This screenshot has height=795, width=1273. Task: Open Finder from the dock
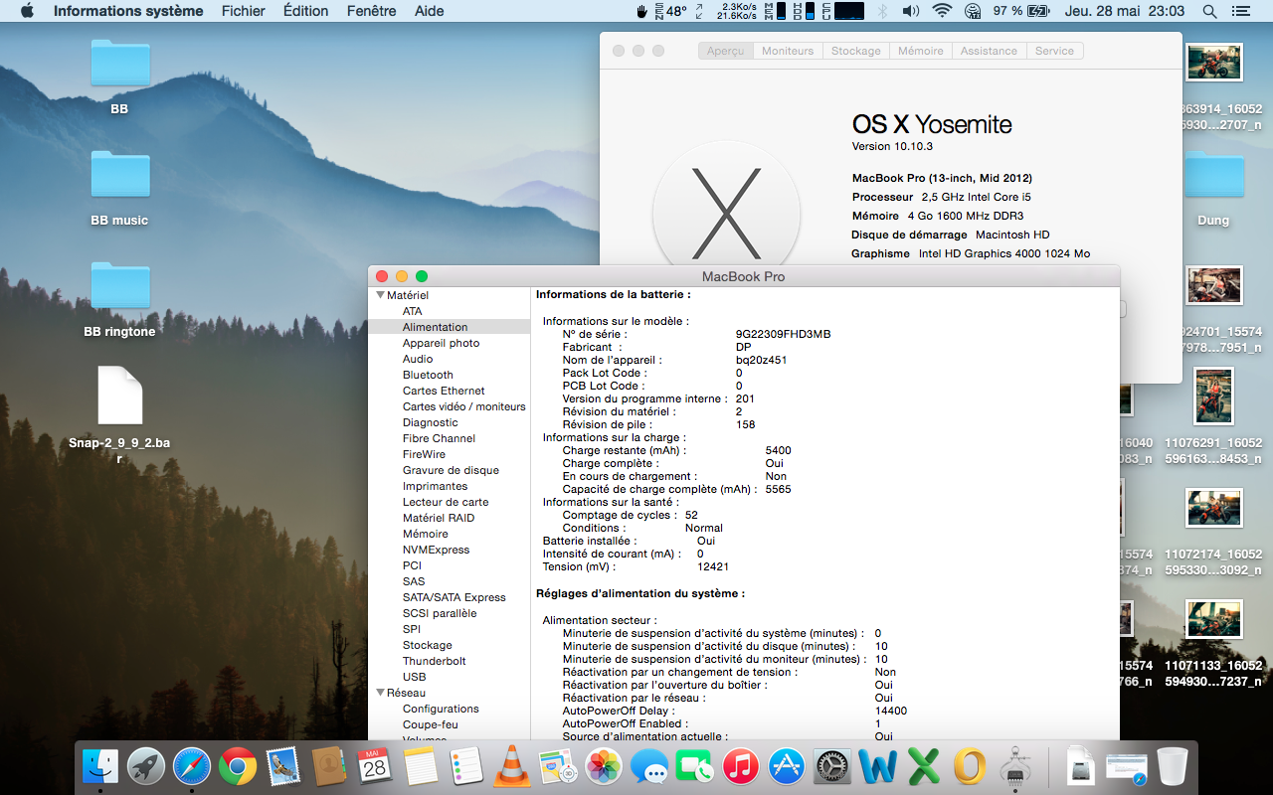tap(100, 766)
